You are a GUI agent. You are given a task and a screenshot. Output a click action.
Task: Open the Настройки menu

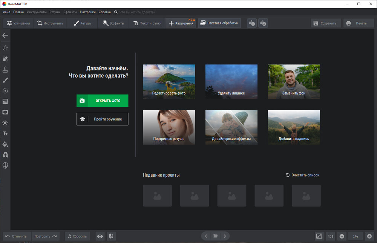[87, 12]
